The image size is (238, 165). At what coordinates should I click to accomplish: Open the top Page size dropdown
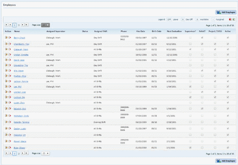pos(45,25)
